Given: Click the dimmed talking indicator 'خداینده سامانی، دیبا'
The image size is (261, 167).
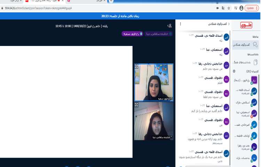Looking at the screenshot, I should [158, 34].
